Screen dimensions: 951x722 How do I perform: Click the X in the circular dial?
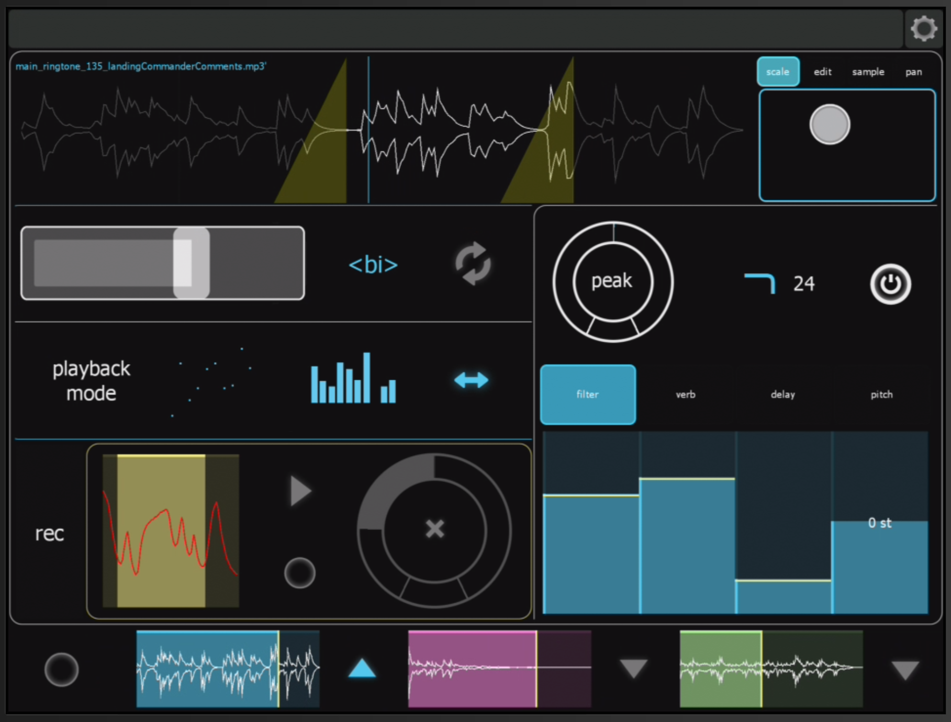click(x=434, y=529)
